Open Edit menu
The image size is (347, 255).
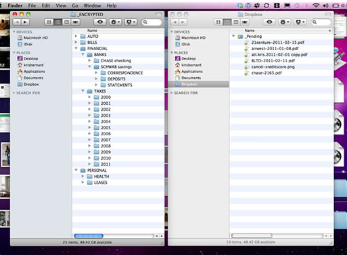pos(45,5)
